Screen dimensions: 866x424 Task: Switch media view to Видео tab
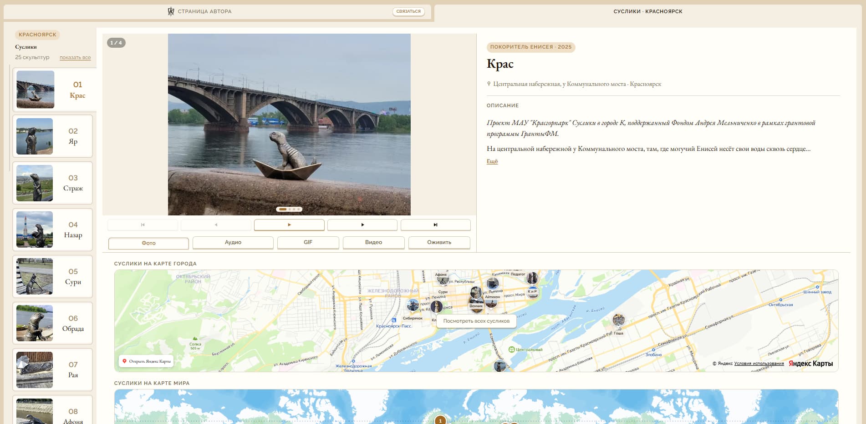click(374, 243)
